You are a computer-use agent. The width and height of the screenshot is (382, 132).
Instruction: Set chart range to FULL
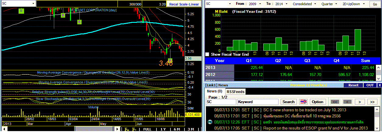(147, 129)
